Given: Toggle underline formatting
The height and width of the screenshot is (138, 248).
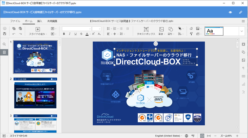Looking at the screenshot, I should [x=75, y=34].
